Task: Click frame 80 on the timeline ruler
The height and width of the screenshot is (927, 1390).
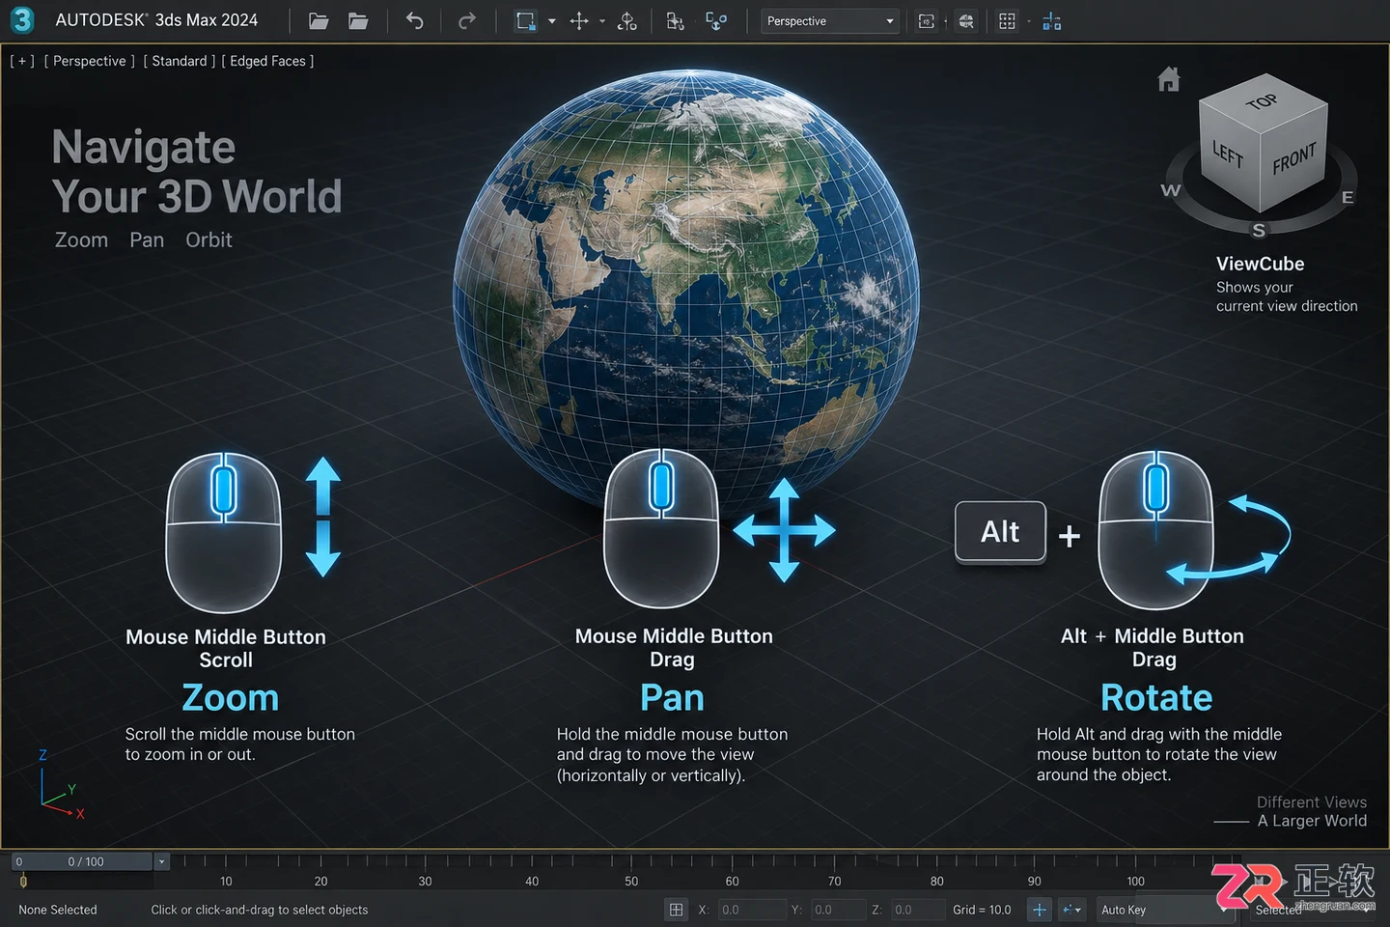Action: click(937, 881)
